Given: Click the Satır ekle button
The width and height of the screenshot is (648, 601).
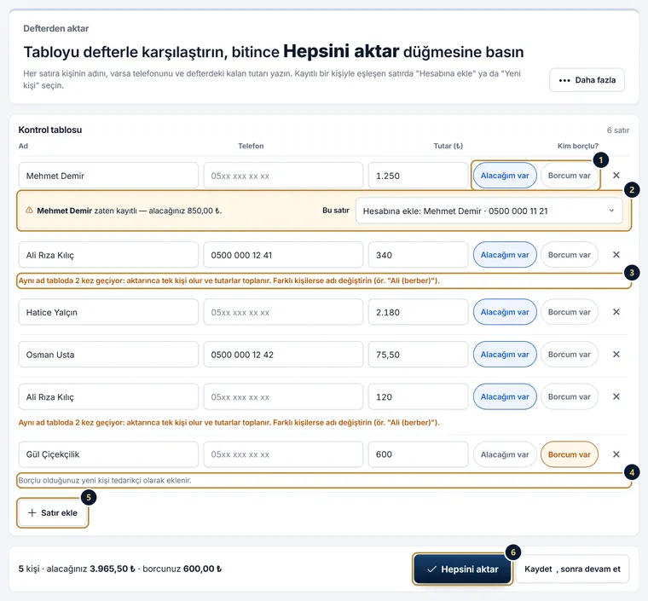Looking at the screenshot, I should pyautogui.click(x=53, y=512).
